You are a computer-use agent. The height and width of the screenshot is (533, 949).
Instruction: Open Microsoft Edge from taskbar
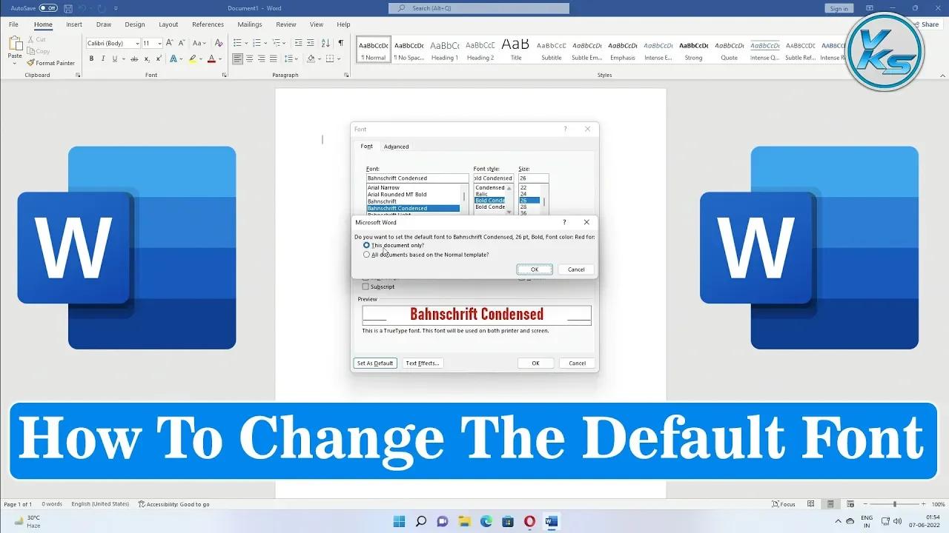coord(486,521)
